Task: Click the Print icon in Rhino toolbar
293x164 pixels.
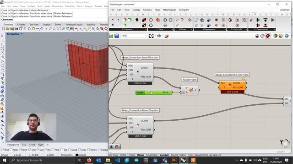Action: click(16, 29)
